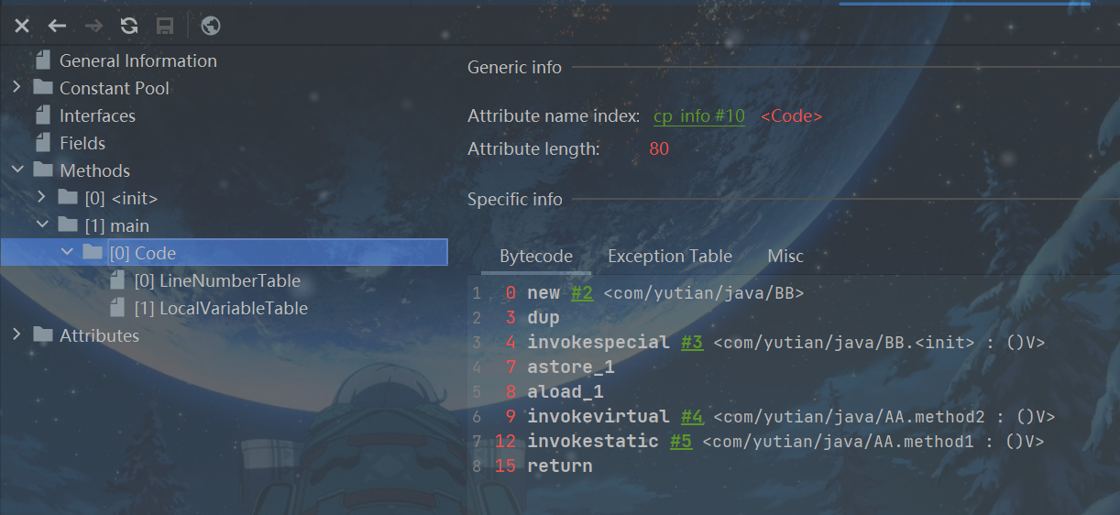Image resolution: width=1120 pixels, height=515 pixels.
Task: Jump to #4 invokevirtual reference
Action: point(691,417)
